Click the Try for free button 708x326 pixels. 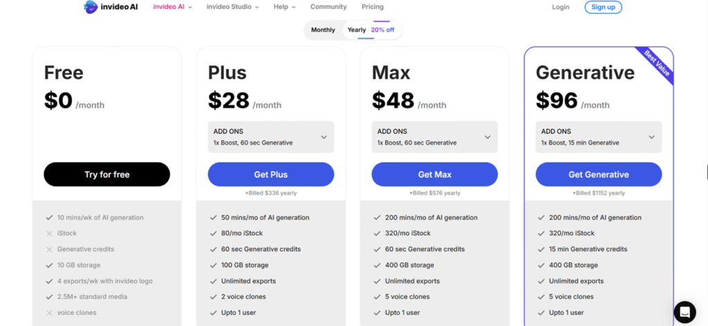pos(106,174)
